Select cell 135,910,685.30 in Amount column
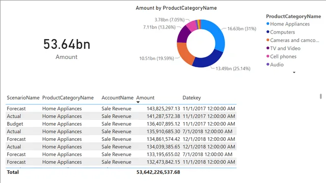The height and width of the screenshot is (183, 326). click(163, 132)
